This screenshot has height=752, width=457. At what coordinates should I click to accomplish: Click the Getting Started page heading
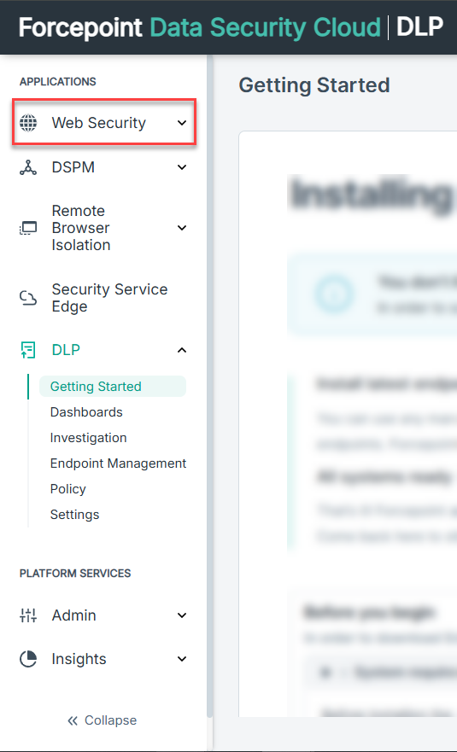314,85
